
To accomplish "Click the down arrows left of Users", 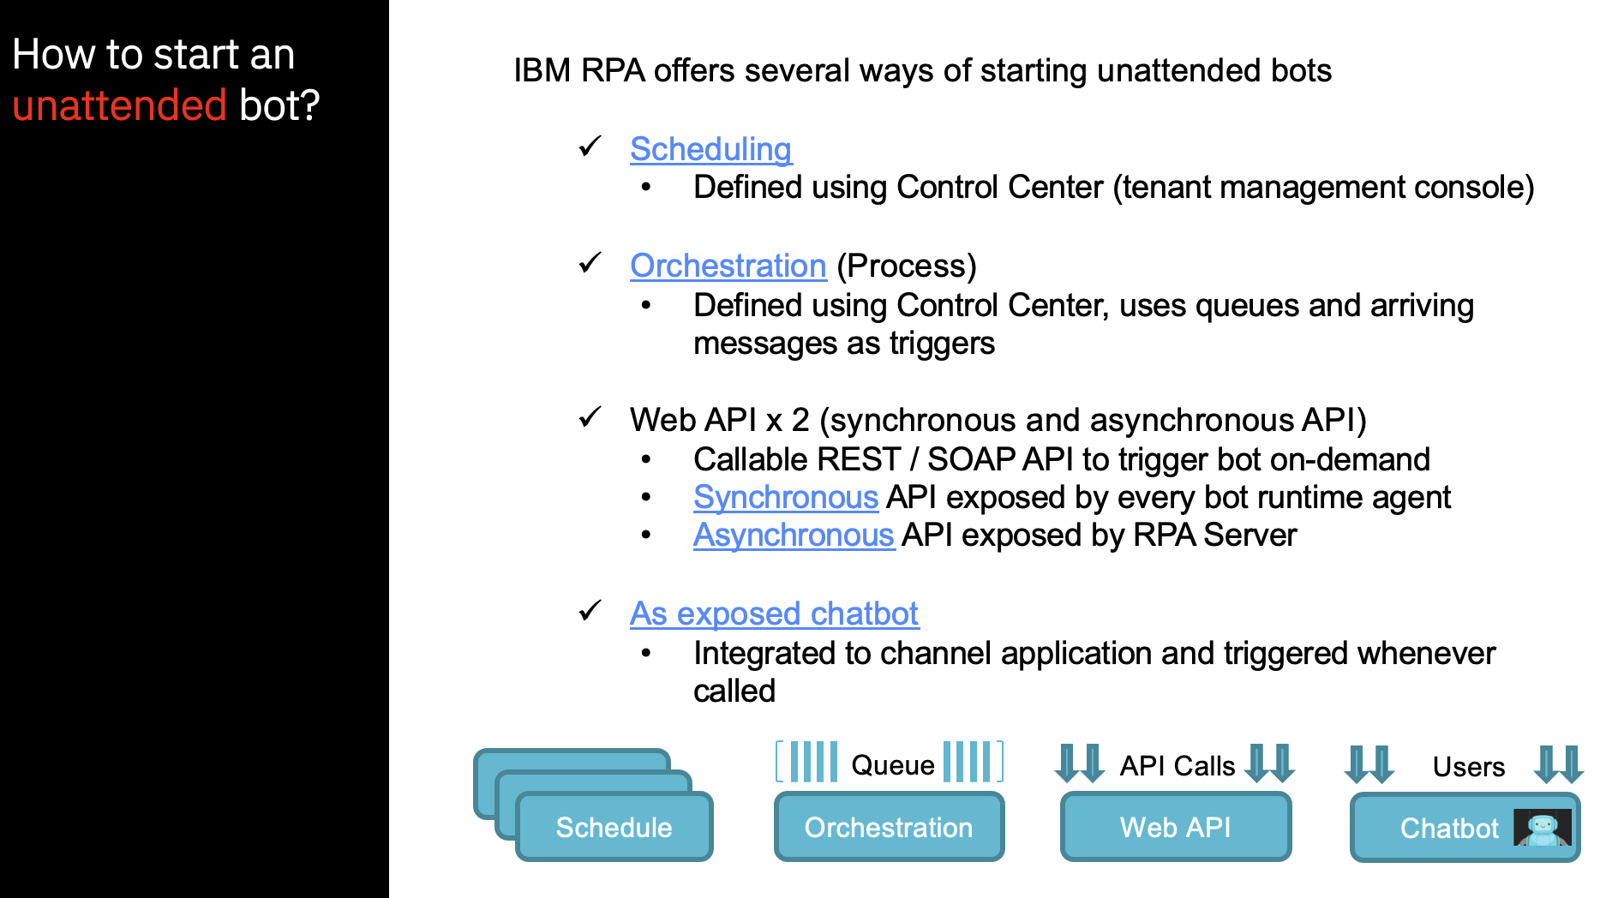I will point(1369,764).
